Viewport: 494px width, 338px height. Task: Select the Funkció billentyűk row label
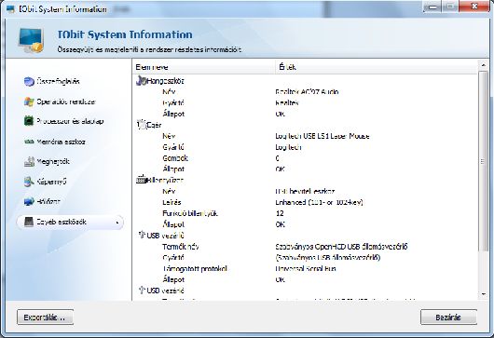click(x=190, y=213)
